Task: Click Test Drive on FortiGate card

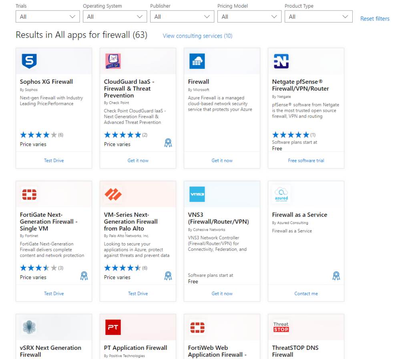Action: coord(54,294)
